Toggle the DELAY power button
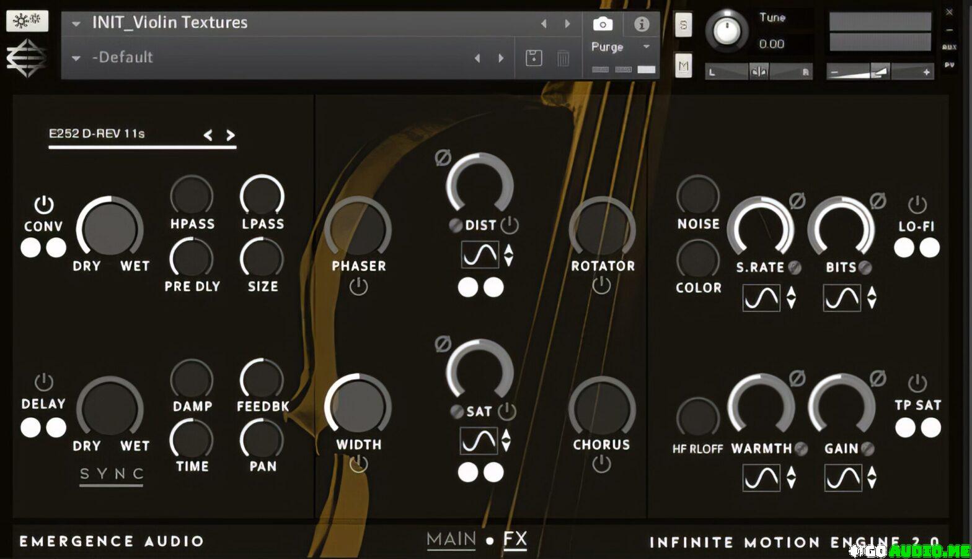The width and height of the screenshot is (972, 559). (43, 382)
